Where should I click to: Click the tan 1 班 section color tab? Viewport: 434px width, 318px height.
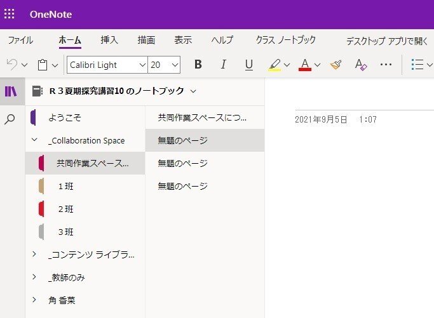(41, 186)
